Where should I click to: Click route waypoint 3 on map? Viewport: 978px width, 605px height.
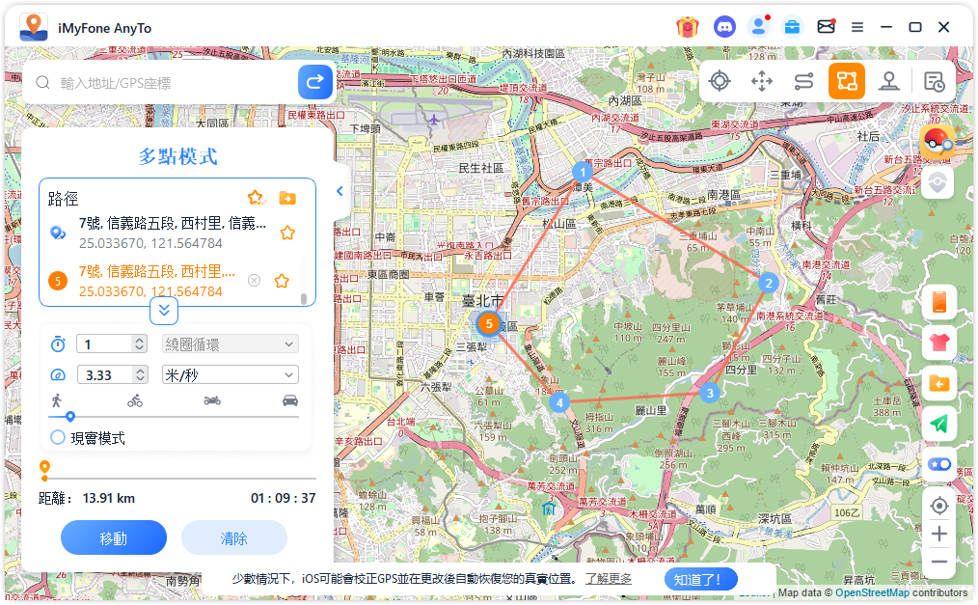(710, 393)
